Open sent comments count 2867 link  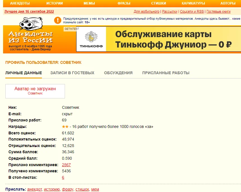tap(66, 165)
